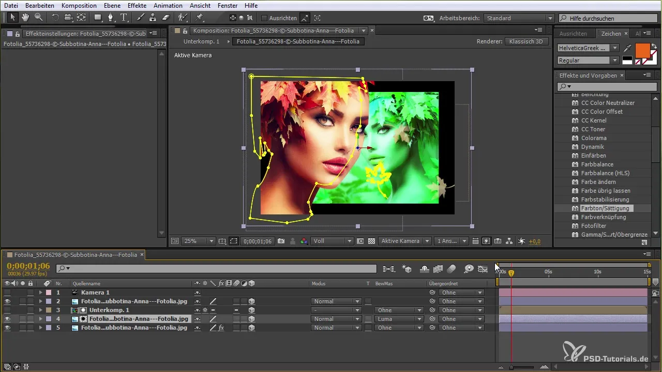Open the HelveticaGreek font family dropdown
Image resolution: width=662 pixels, height=372 pixels.
click(588, 48)
